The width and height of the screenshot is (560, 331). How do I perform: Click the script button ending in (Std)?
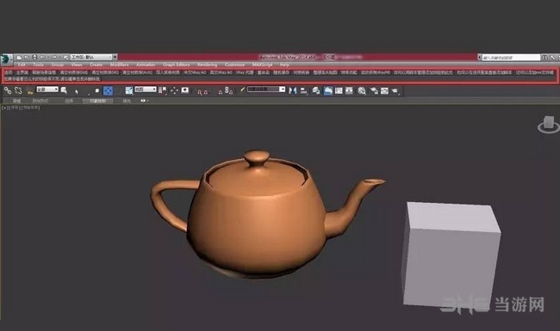click(74, 72)
